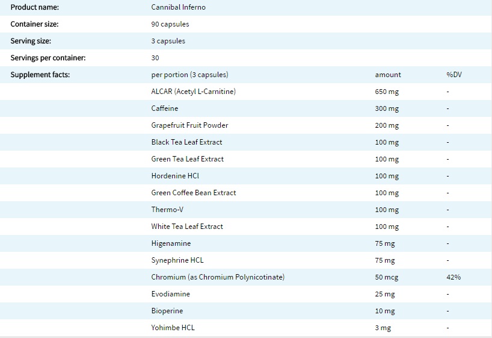Select the '650 mg' amount
Image resolution: width=492 pixels, height=338 pixels.
click(x=387, y=92)
